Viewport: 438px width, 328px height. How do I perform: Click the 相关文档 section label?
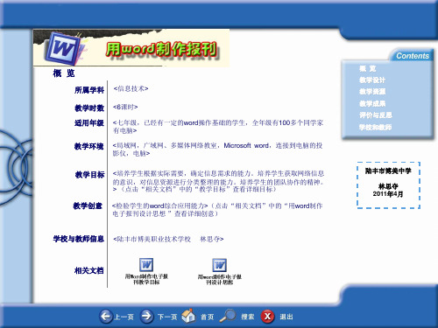pyautogui.click(x=89, y=270)
